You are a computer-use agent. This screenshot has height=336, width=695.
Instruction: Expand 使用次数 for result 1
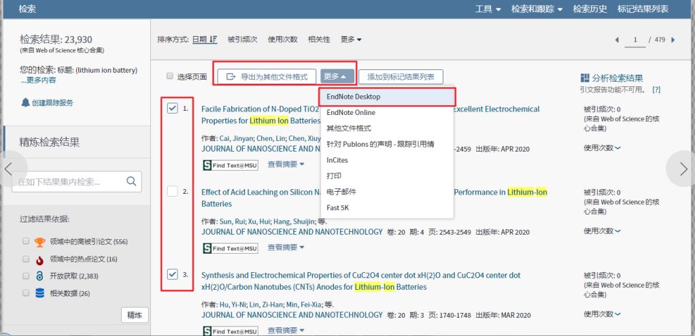(602, 148)
